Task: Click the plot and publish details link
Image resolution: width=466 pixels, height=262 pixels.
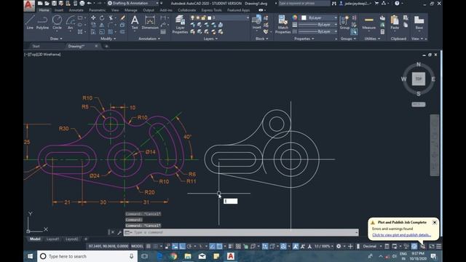Action: 401,235
